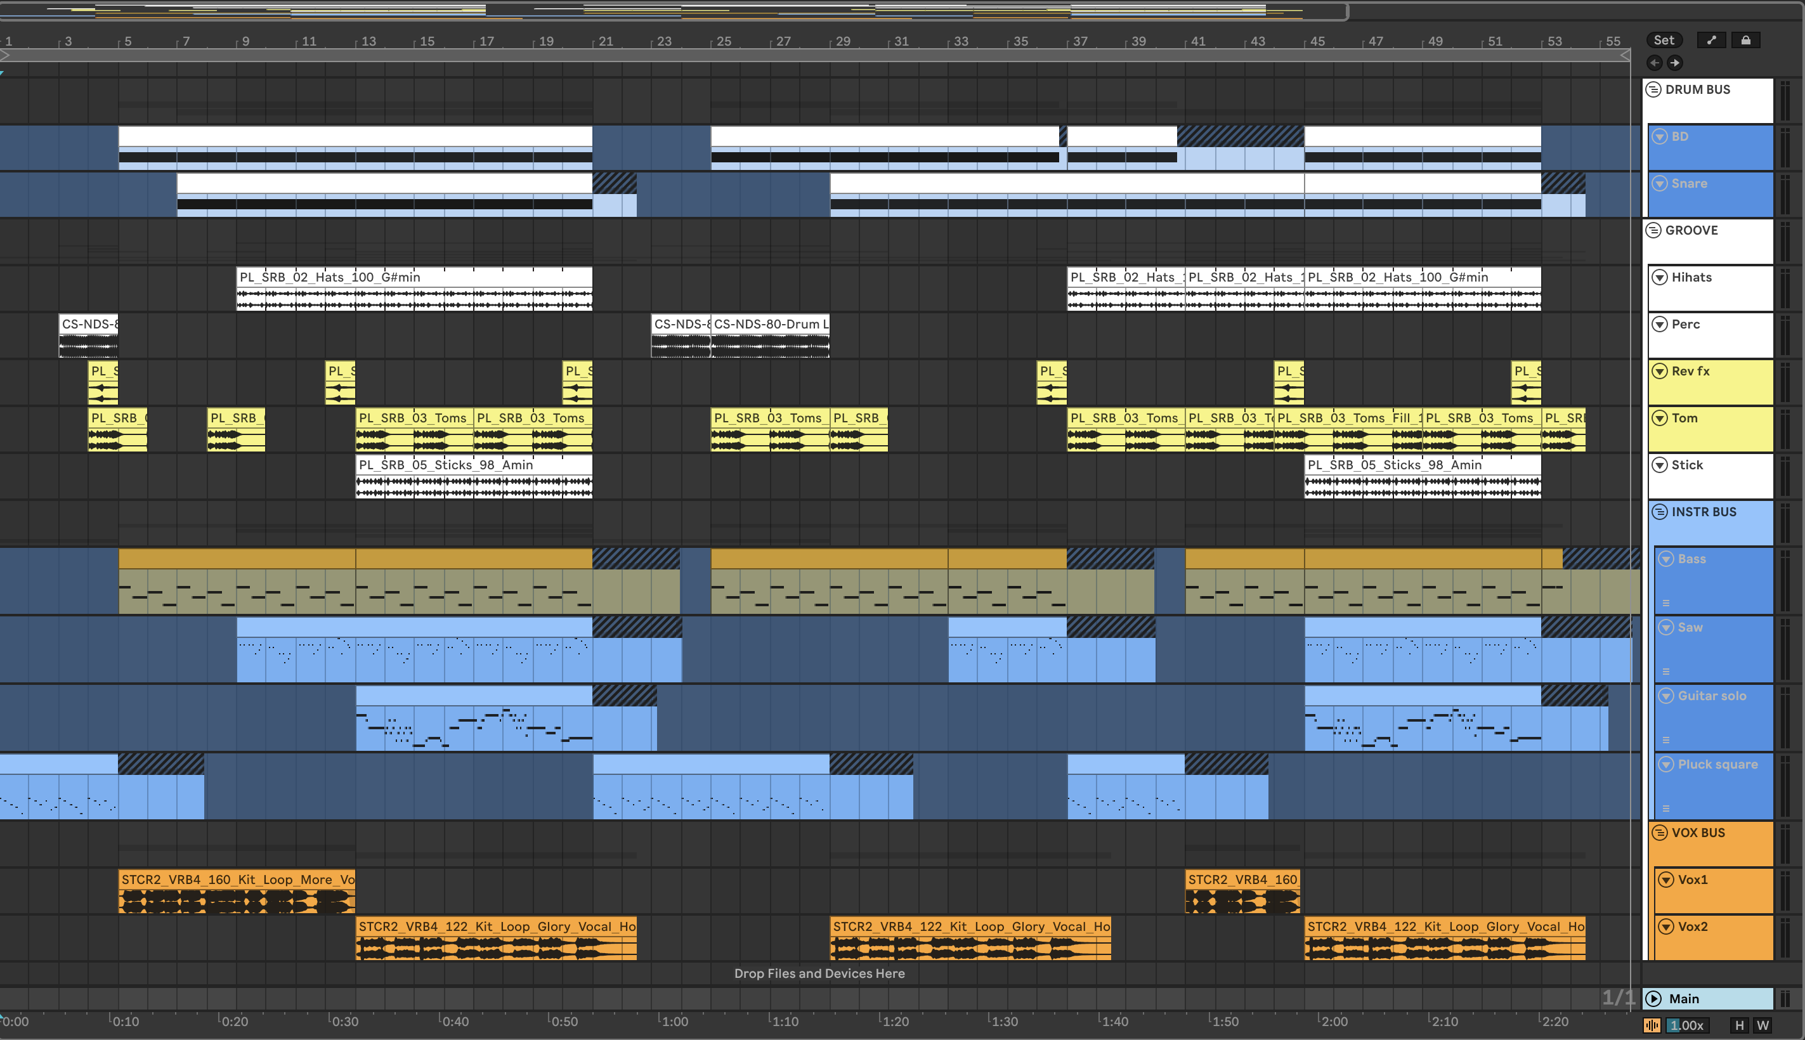Click the Main track play icon
Image resolution: width=1805 pixels, height=1040 pixels.
pyautogui.click(x=1653, y=999)
